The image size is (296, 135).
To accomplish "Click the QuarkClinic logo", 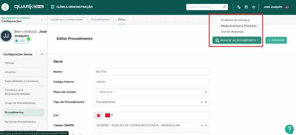I will click(x=29, y=7).
